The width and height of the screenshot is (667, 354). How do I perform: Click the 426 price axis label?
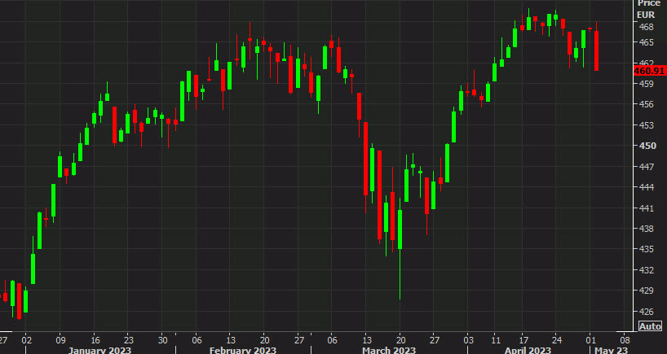coord(646,312)
